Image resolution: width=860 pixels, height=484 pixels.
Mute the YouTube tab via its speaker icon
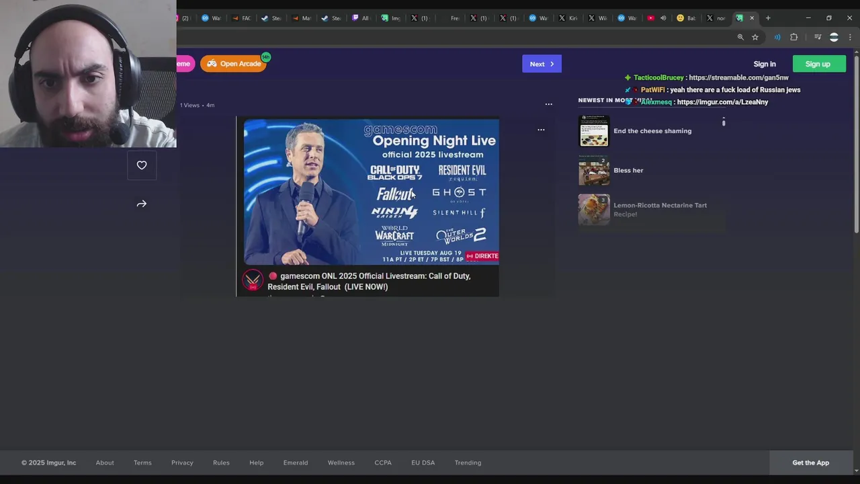(x=663, y=18)
